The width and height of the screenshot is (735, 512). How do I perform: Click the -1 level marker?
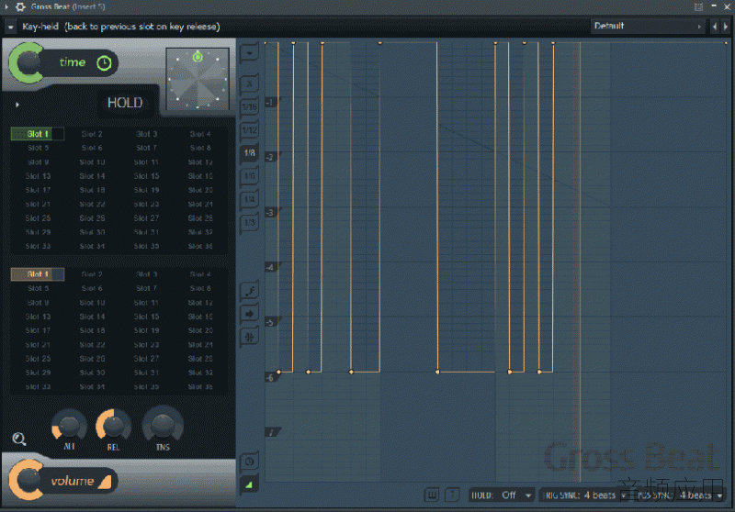[271, 102]
